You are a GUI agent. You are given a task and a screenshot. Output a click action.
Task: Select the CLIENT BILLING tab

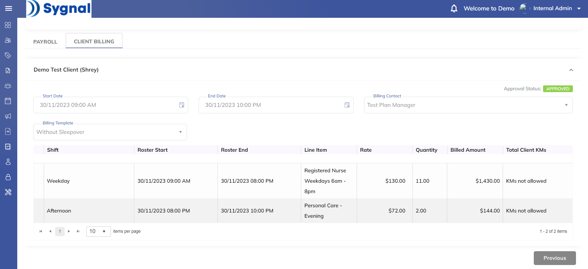(x=94, y=41)
